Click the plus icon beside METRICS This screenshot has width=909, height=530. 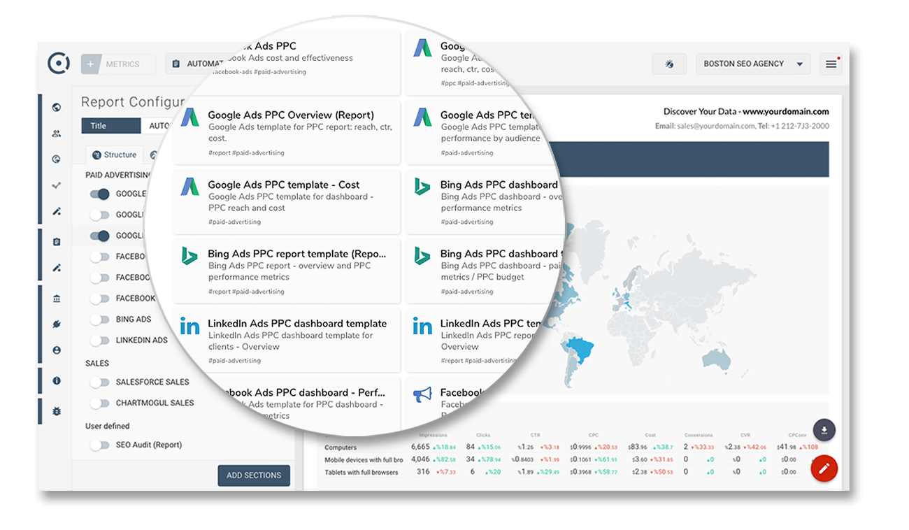point(92,64)
